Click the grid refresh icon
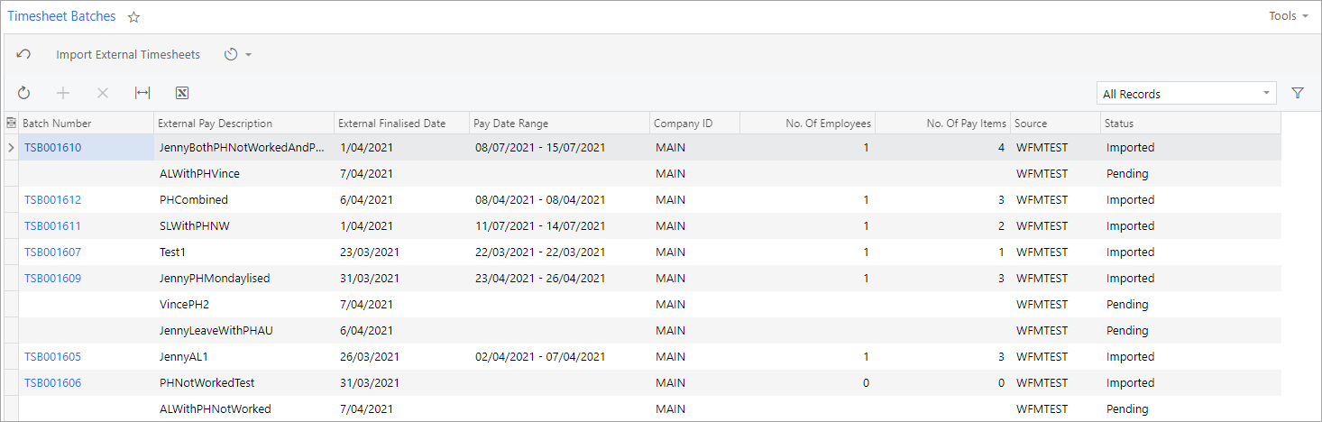Image resolution: width=1322 pixels, height=422 pixels. pyautogui.click(x=23, y=93)
